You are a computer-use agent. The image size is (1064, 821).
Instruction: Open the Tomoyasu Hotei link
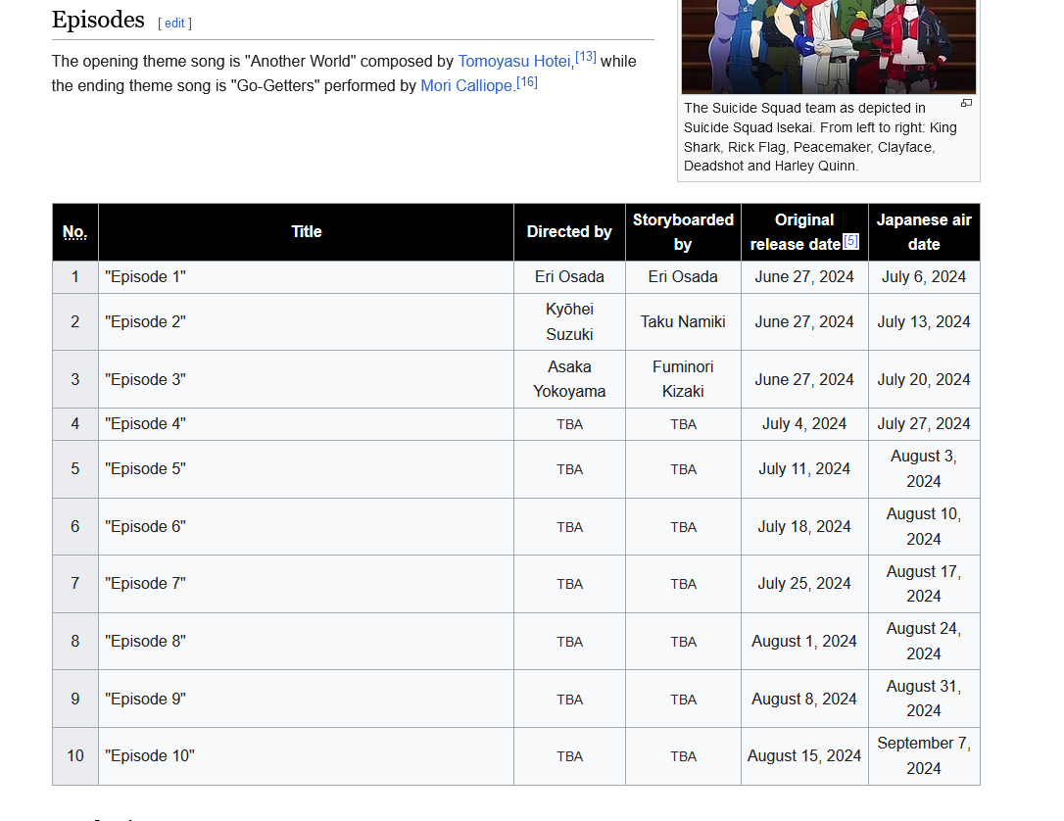point(514,61)
